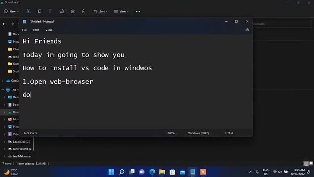Click the microphone icon in system tray
The width and height of the screenshot is (314, 177).
pos(257,172)
